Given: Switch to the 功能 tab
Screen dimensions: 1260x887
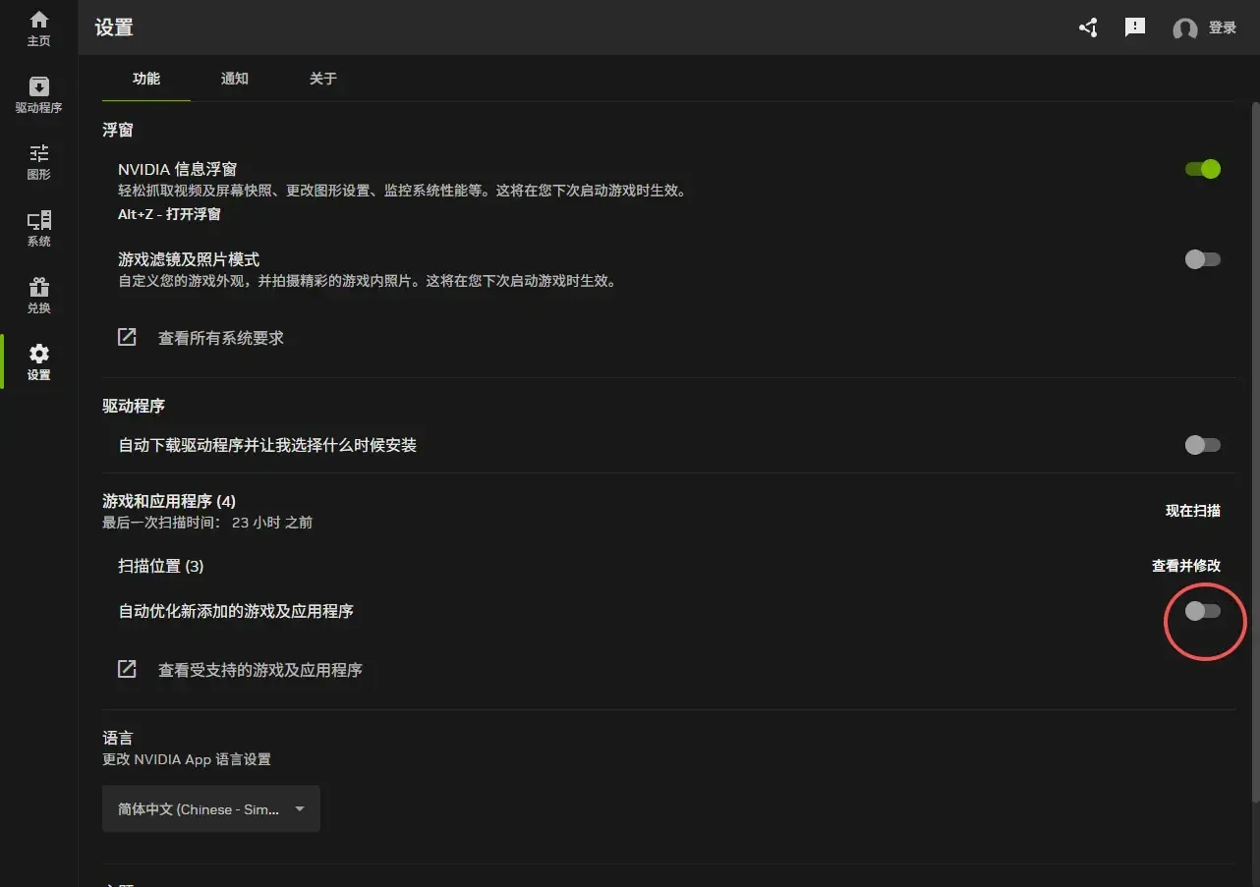Looking at the screenshot, I should (x=146, y=79).
